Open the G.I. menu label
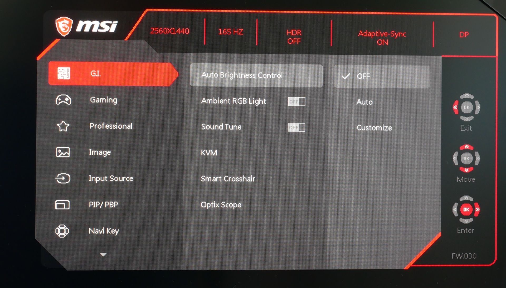 95,73
